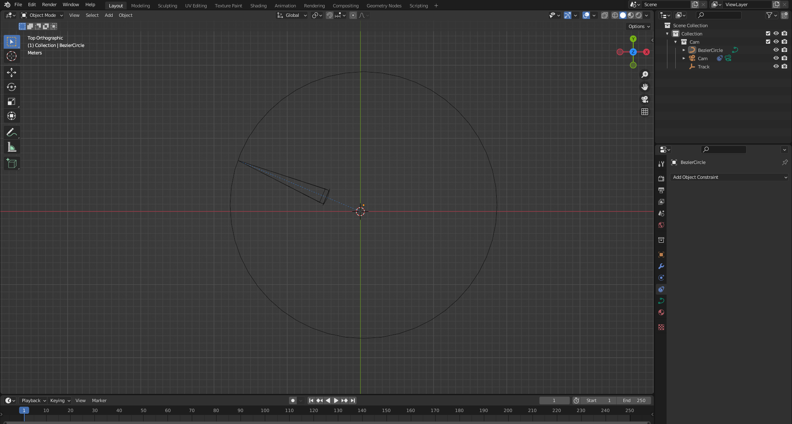Click the End frame field
The height and width of the screenshot is (424, 792).
pyautogui.click(x=634, y=401)
